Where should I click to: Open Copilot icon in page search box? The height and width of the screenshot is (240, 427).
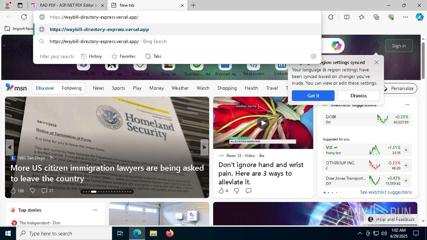[336, 46]
